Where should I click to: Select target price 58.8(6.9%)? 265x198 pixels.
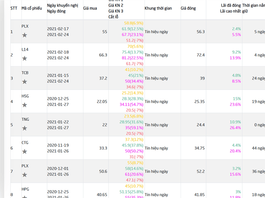tap(134, 23)
